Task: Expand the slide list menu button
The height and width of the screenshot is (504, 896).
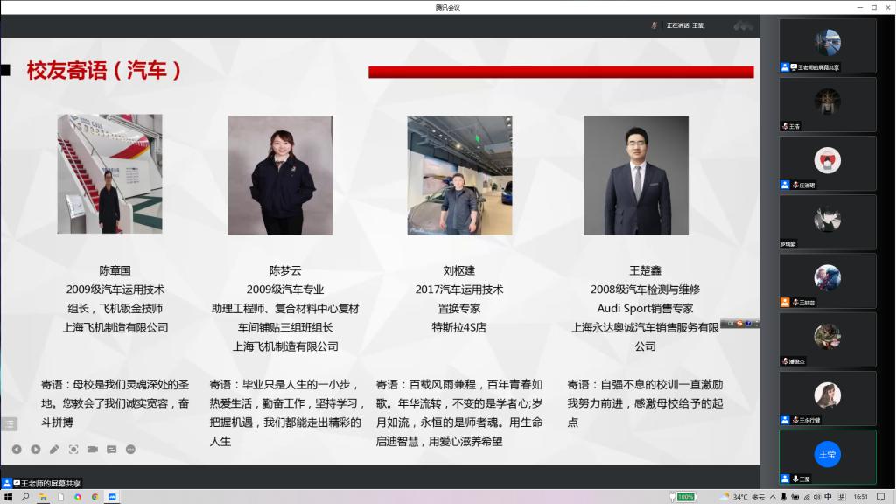Action: [x=9, y=424]
